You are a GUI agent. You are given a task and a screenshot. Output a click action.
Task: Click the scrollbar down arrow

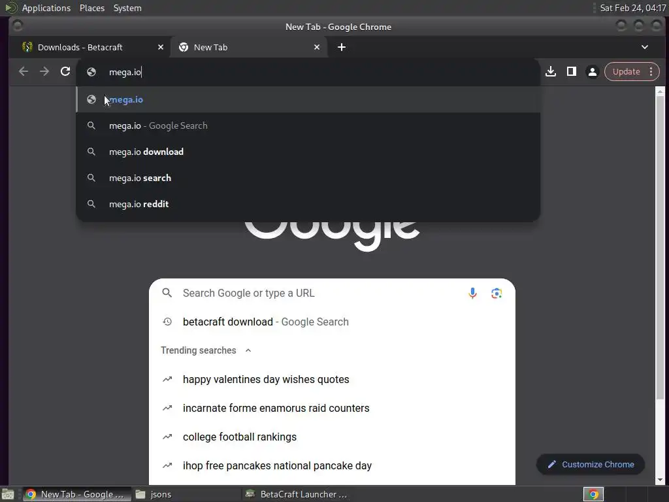click(660, 480)
